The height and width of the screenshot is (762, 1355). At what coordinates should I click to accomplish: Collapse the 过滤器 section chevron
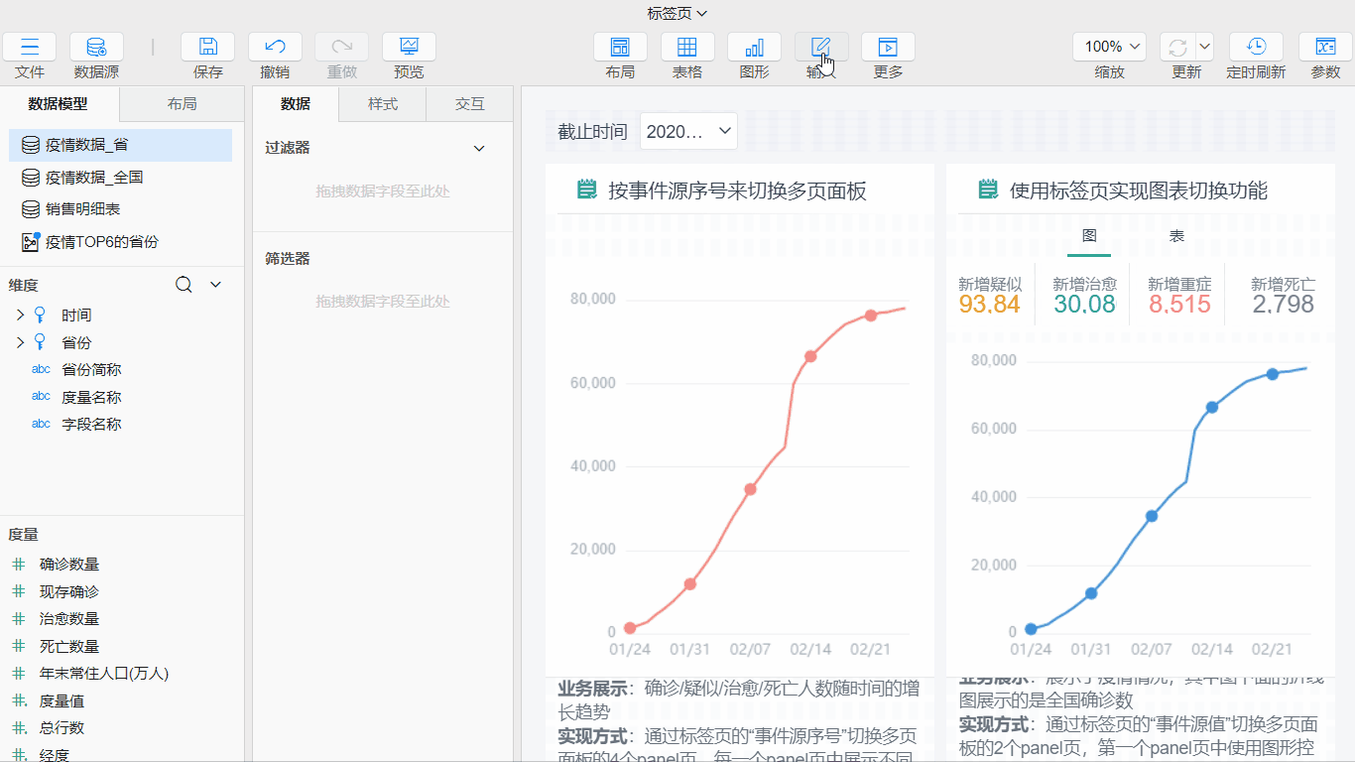coord(479,148)
